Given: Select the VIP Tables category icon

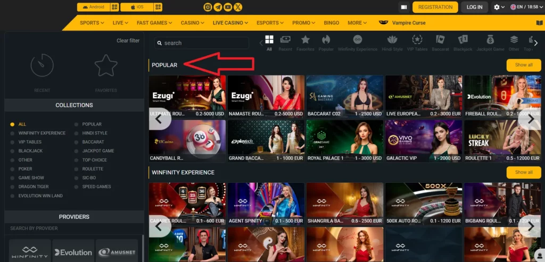Looking at the screenshot, I should 417,43.
